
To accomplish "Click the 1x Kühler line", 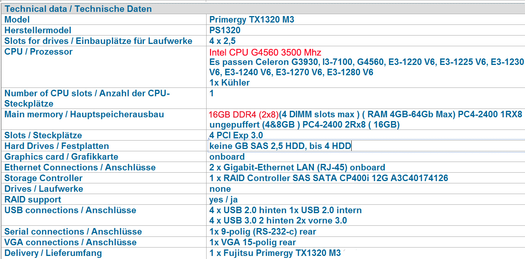I will 229,83.
